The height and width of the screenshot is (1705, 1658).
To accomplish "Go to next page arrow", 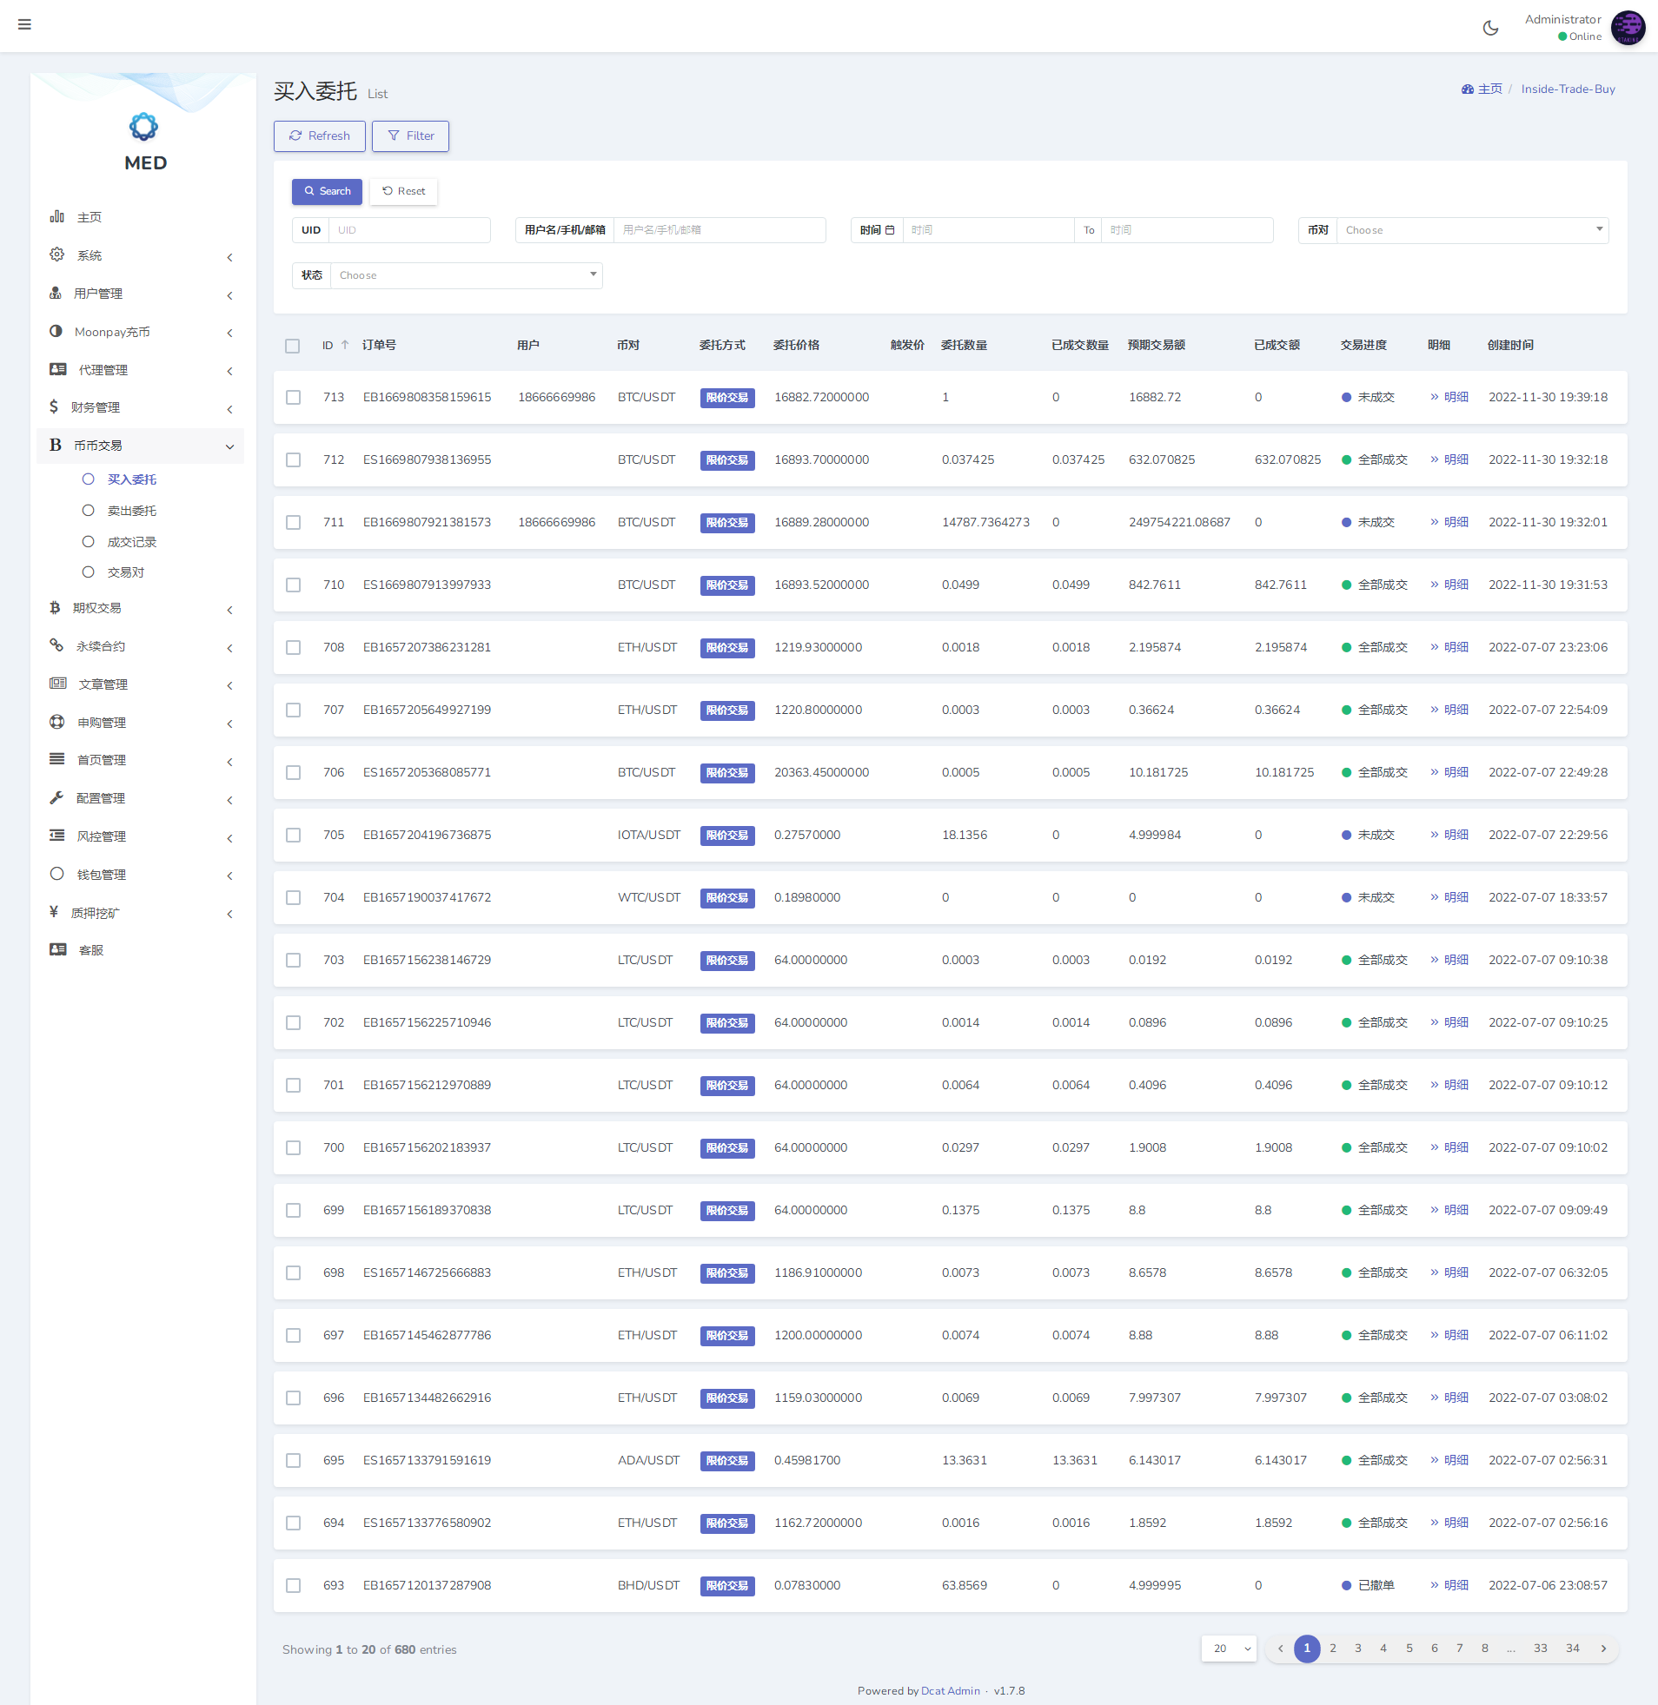I will (x=1603, y=1649).
